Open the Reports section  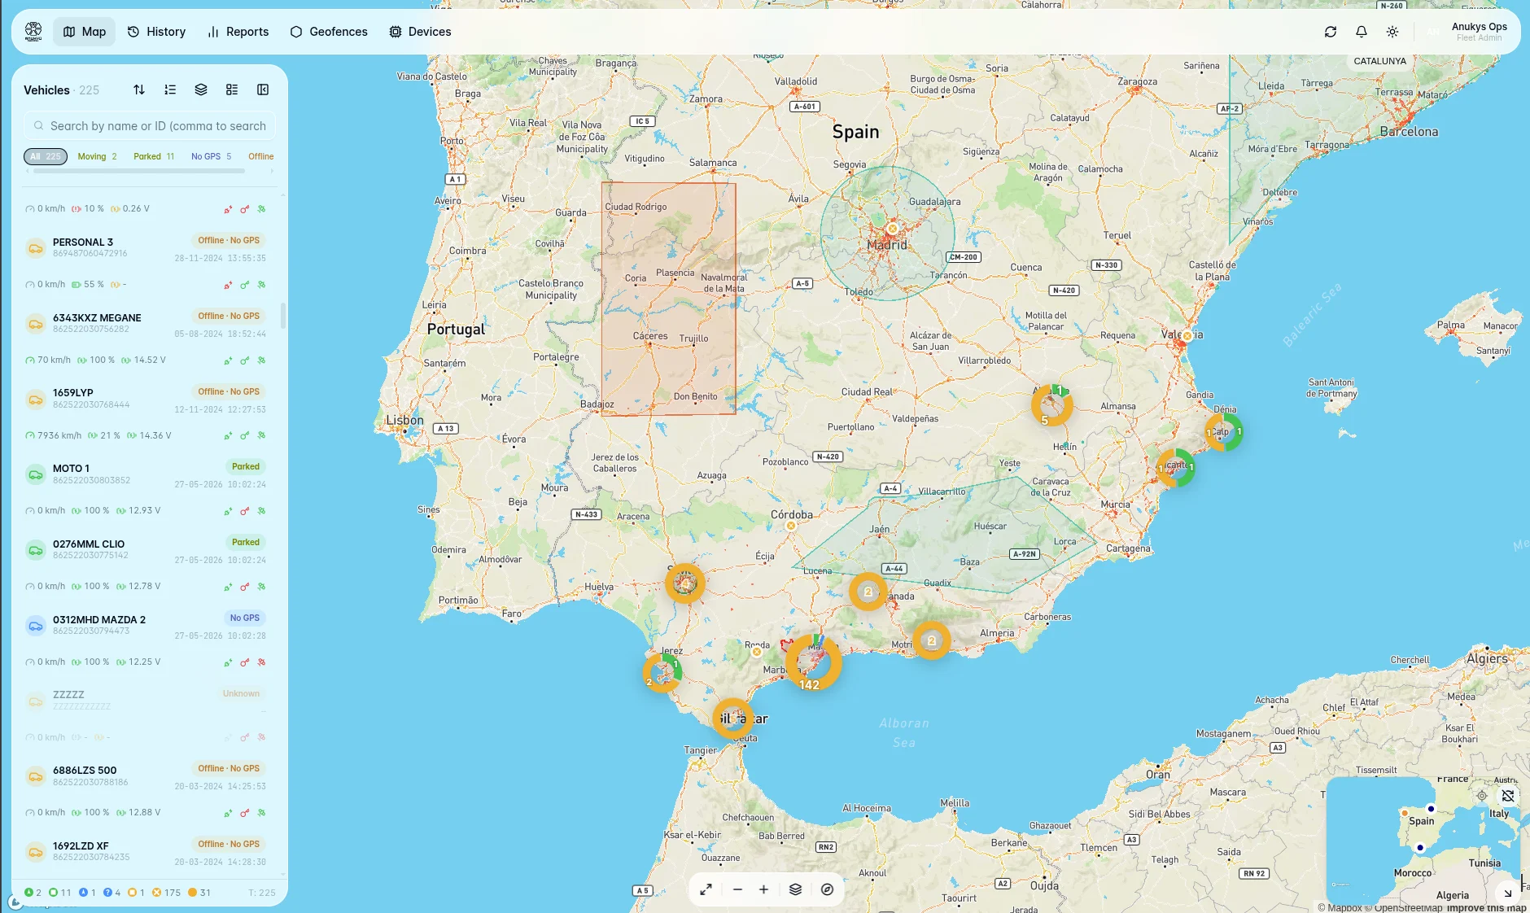tap(238, 32)
